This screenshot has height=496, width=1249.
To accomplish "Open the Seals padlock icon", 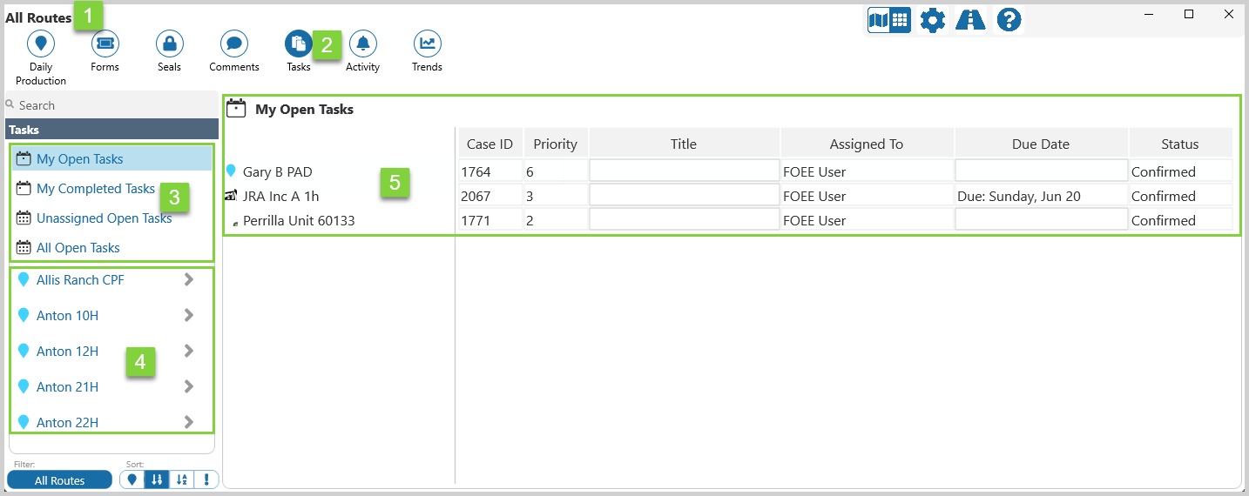I will [x=169, y=43].
